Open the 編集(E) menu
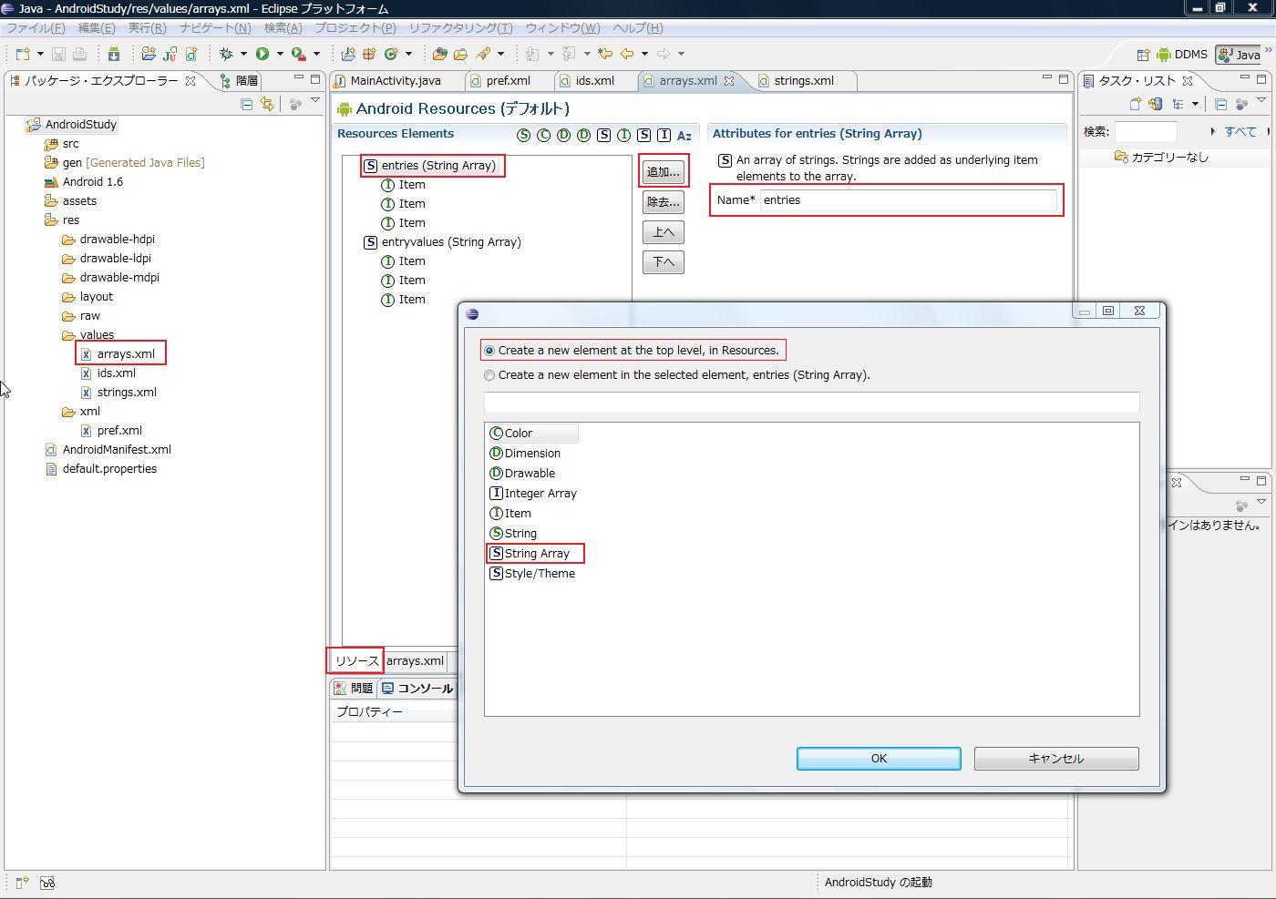Screen dimensions: 1276x899 click(97, 28)
